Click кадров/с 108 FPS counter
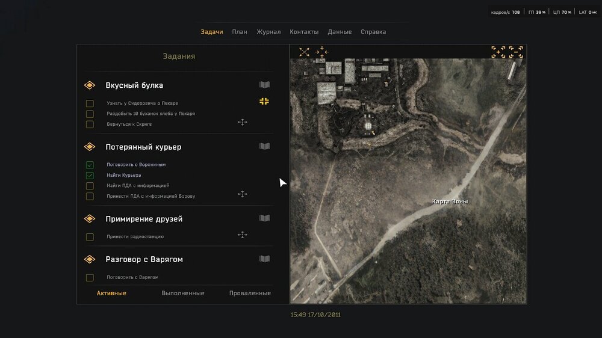This screenshot has height=338, width=602. click(x=505, y=12)
